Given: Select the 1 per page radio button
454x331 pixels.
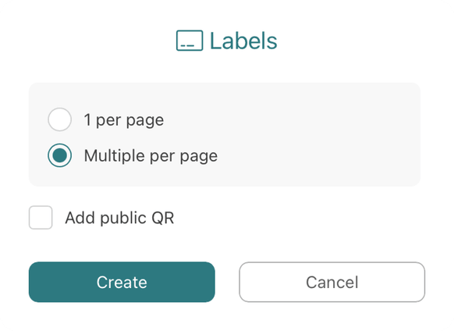Looking at the screenshot, I should [x=59, y=119].
